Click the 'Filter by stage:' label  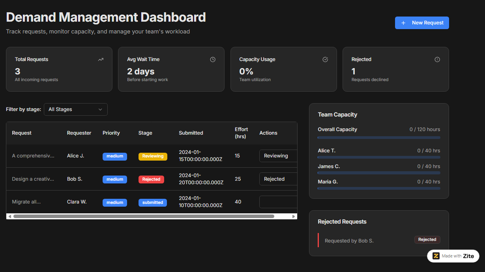[24, 109]
